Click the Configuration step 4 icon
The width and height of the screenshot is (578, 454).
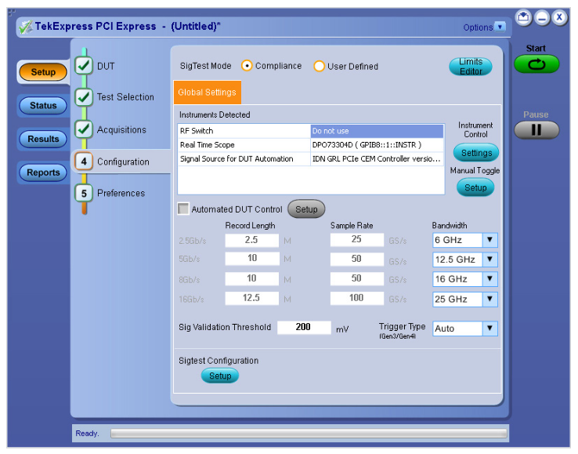(x=84, y=162)
